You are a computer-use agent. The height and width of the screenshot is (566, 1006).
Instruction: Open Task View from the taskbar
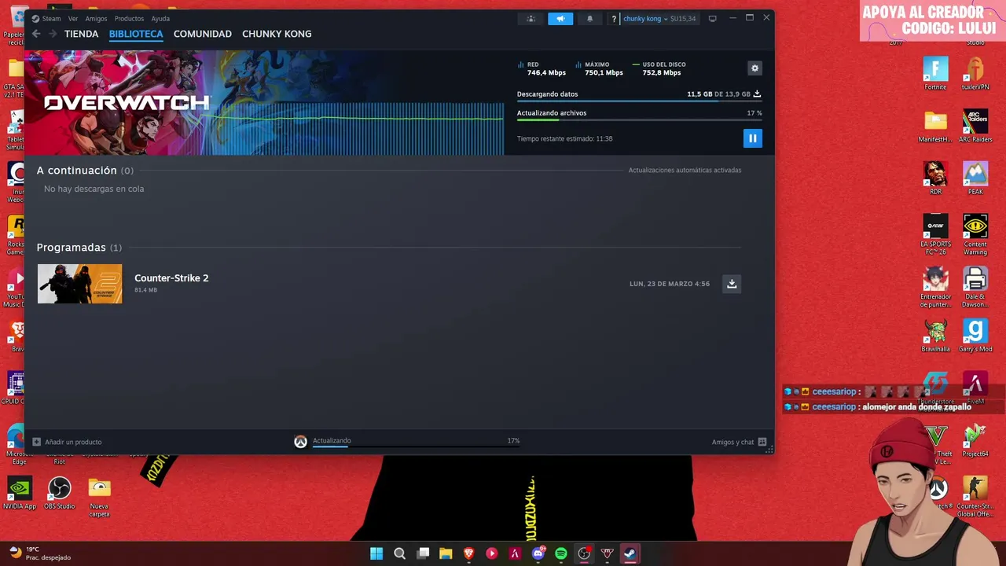point(423,553)
